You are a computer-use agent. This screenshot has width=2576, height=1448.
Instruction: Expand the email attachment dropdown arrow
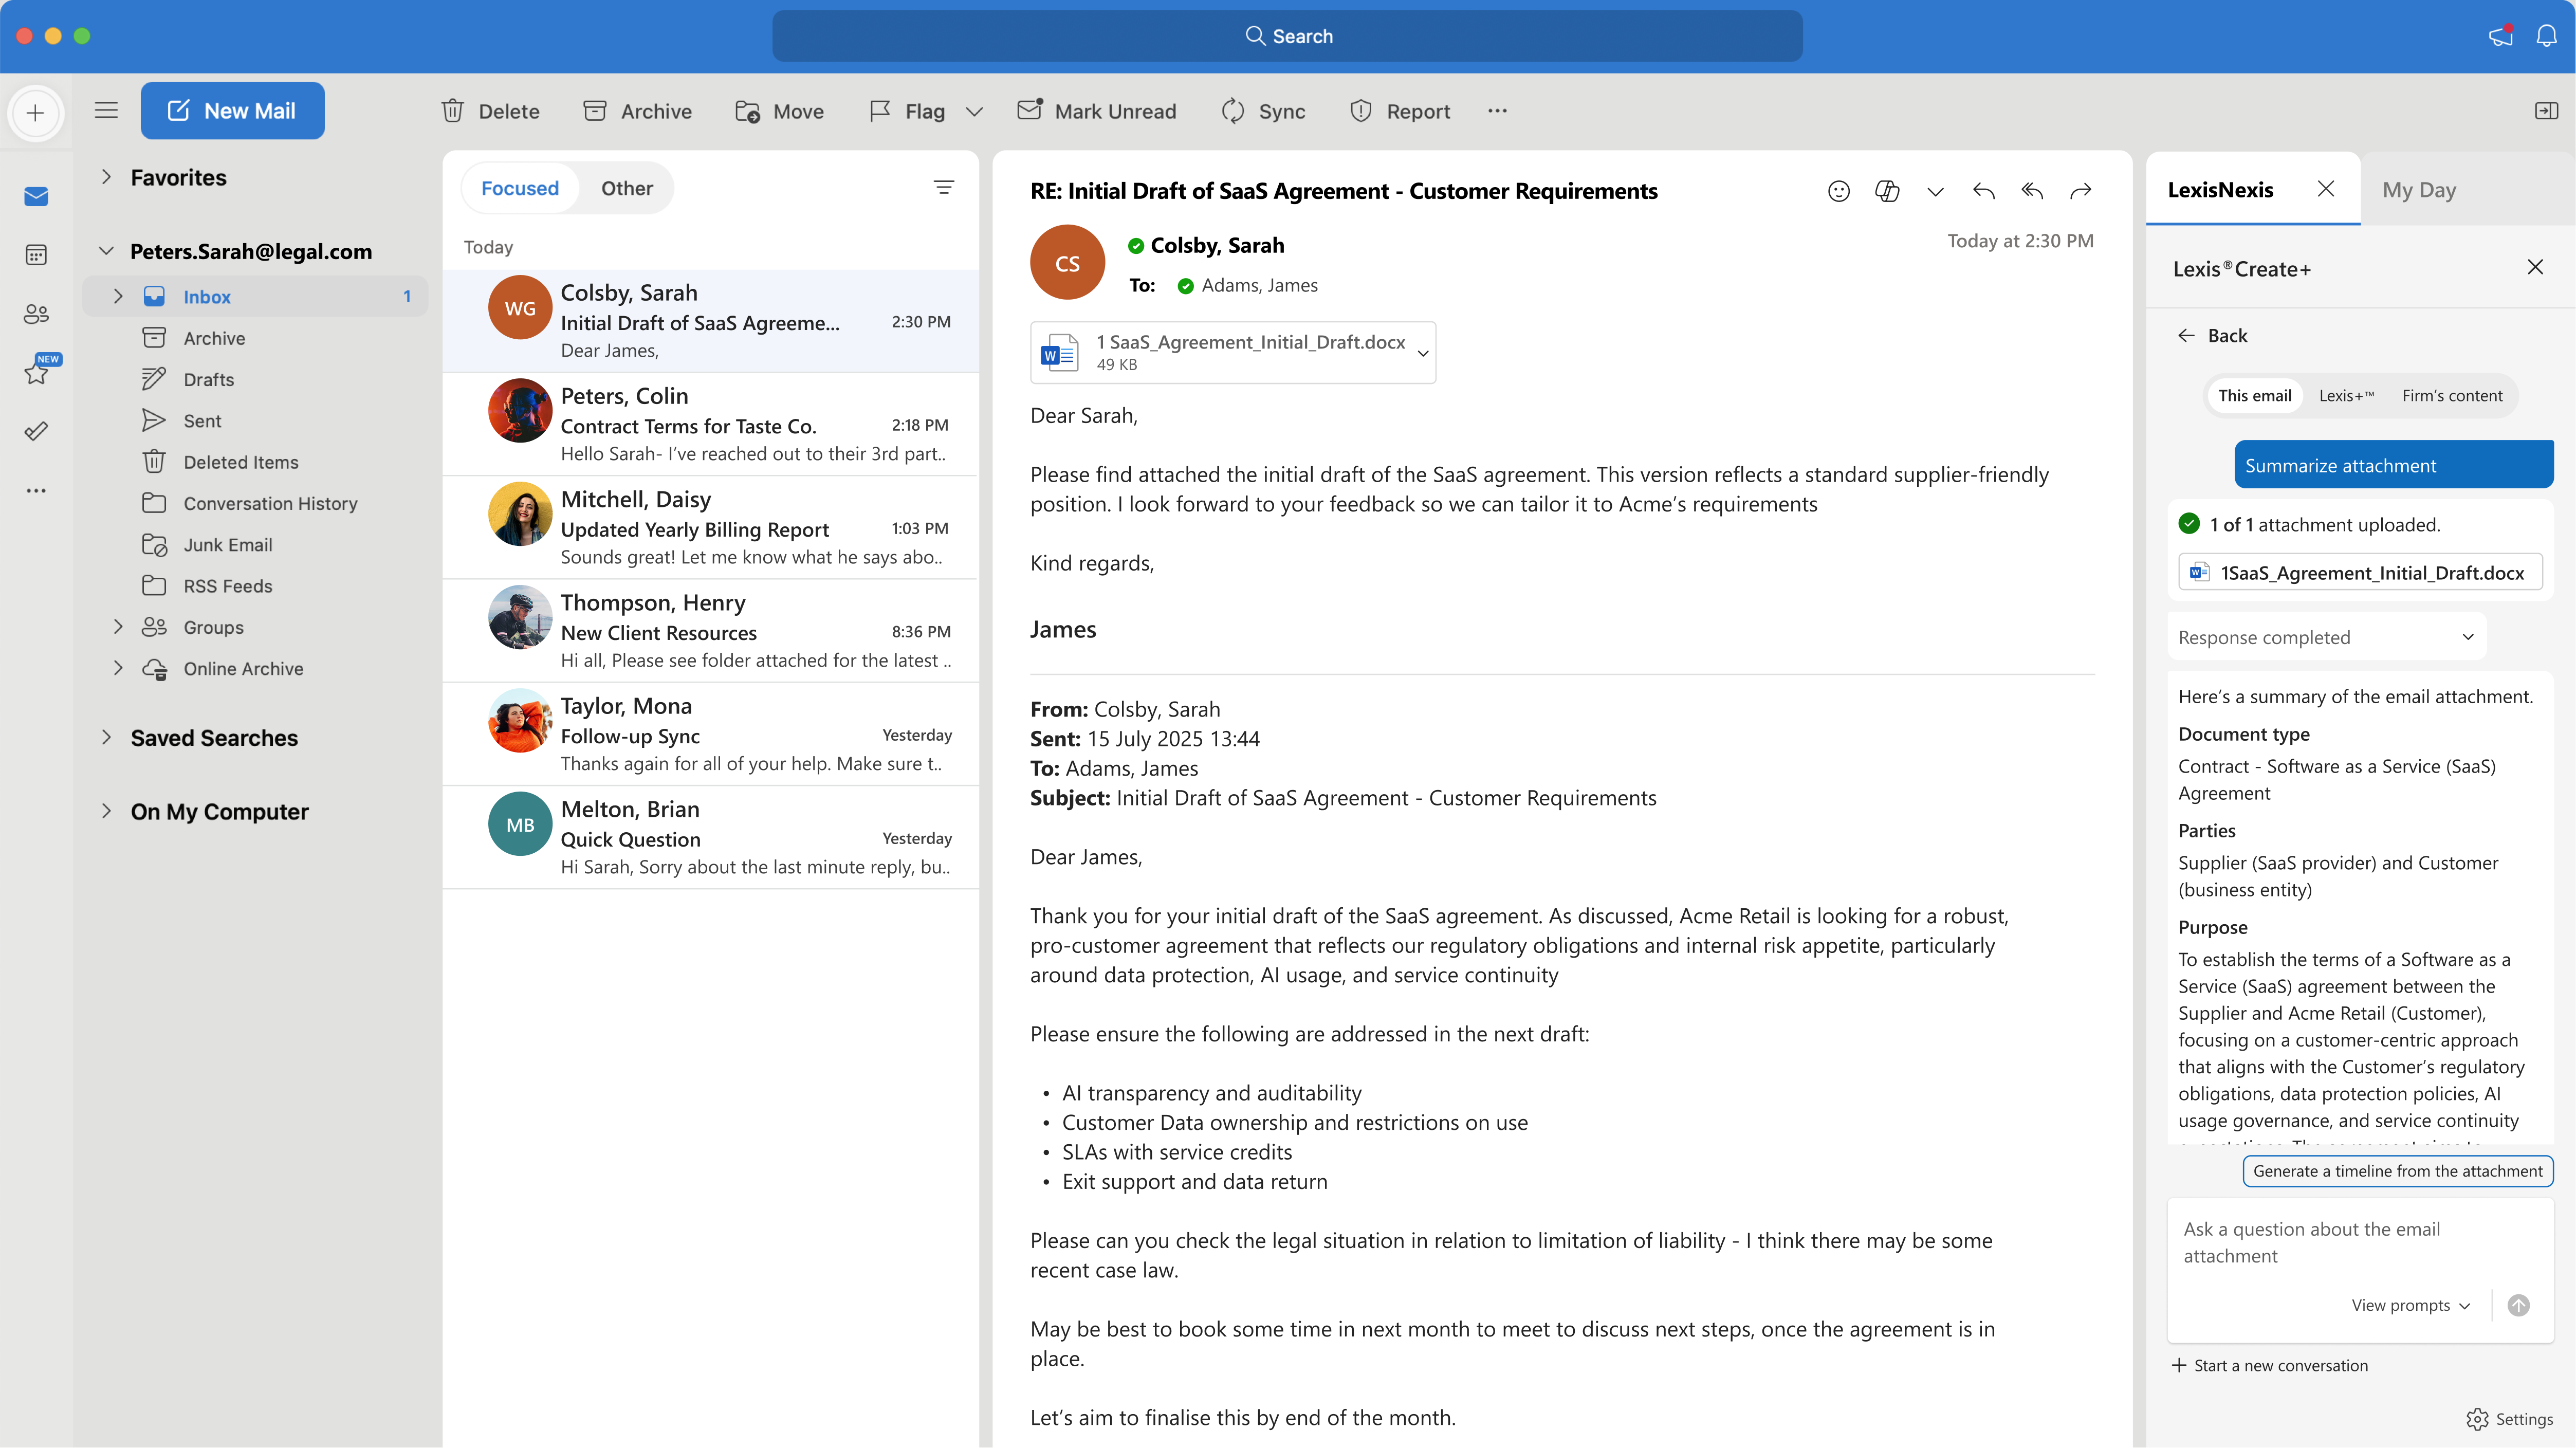coord(1423,353)
